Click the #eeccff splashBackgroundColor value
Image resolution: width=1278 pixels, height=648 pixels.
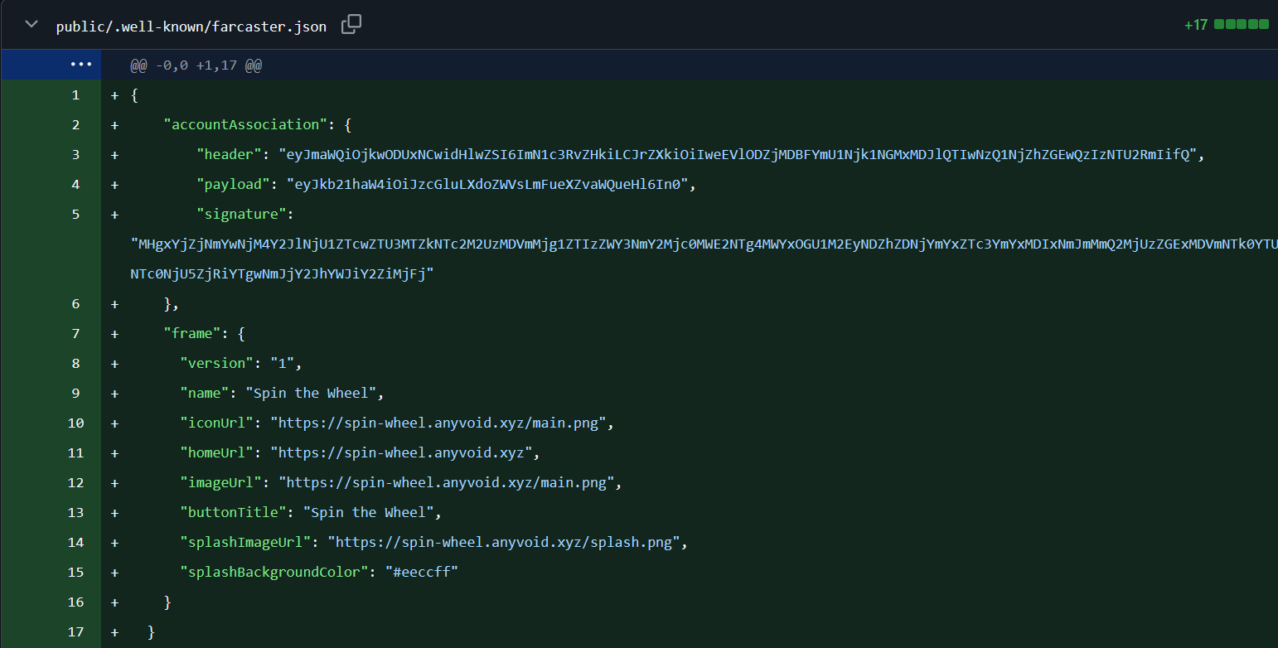pos(422,572)
